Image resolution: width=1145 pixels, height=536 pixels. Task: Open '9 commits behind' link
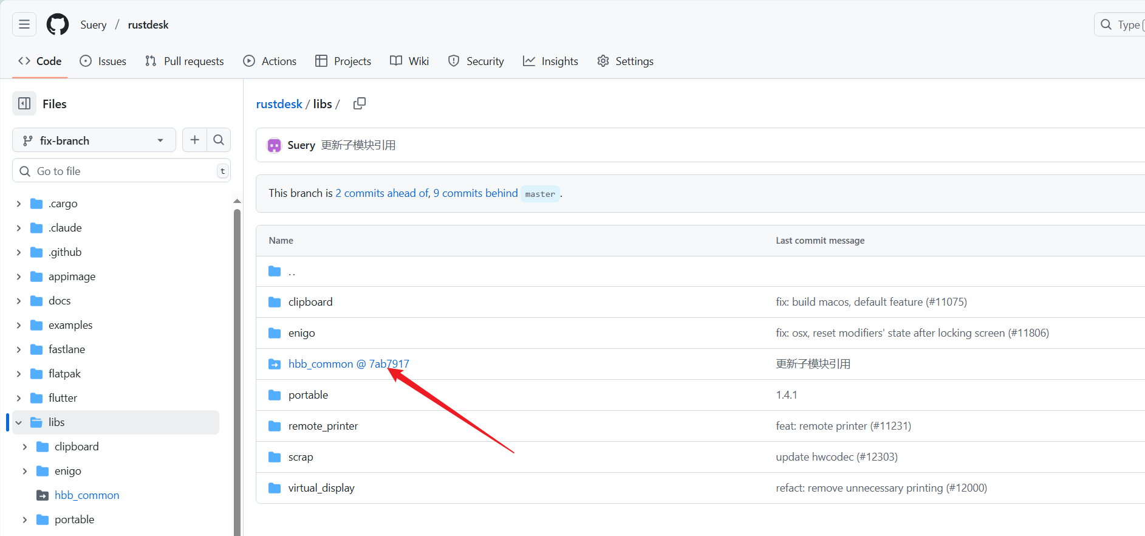click(x=476, y=193)
